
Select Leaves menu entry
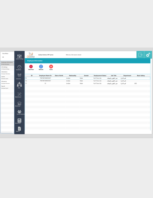click(x=7, y=77)
